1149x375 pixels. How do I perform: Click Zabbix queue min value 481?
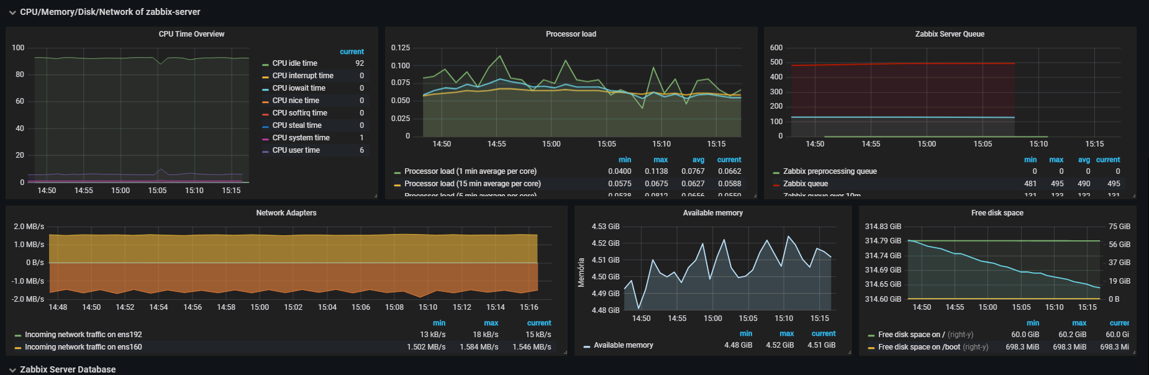pos(1030,184)
